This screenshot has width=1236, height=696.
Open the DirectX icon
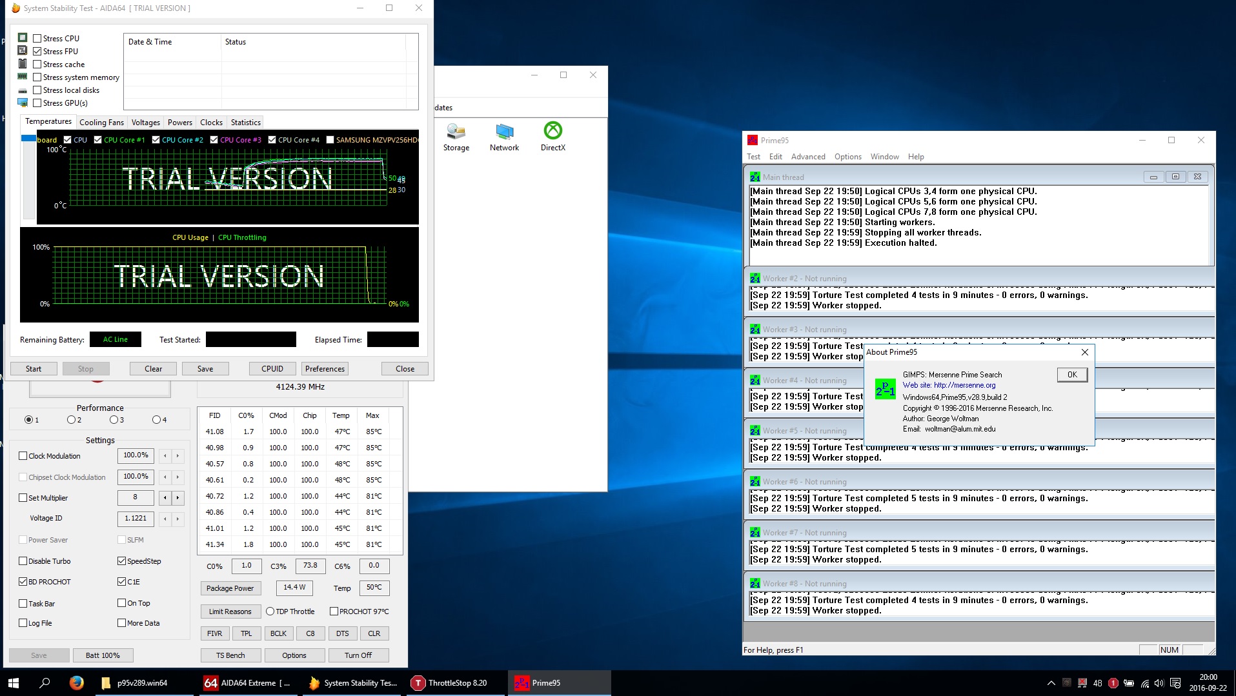click(553, 137)
